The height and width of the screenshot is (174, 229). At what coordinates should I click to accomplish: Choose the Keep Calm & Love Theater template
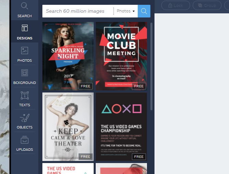click(x=68, y=127)
